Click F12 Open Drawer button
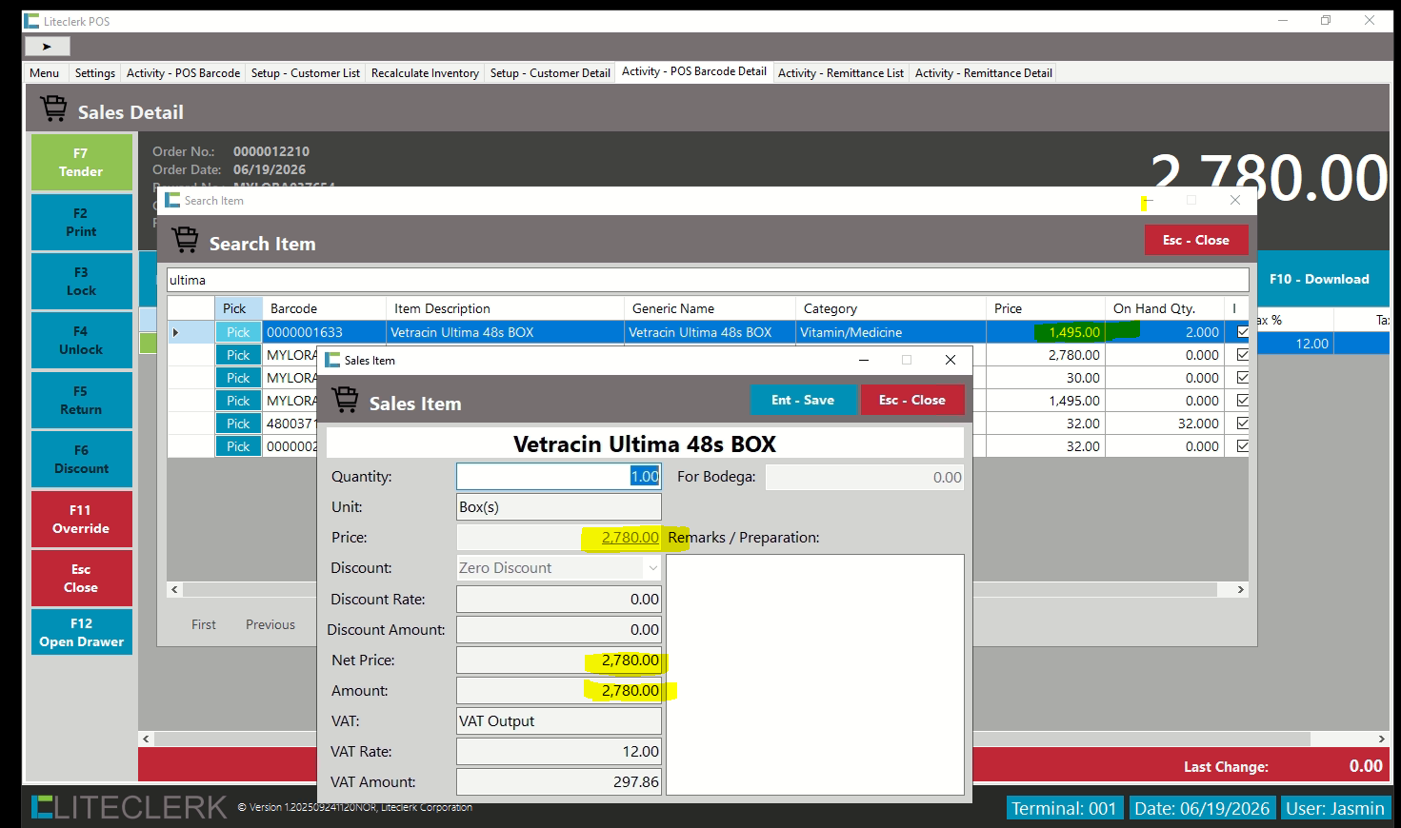 click(82, 633)
